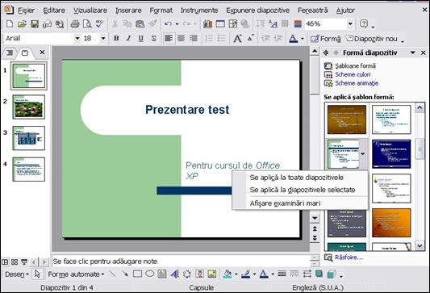Image resolution: width=430 pixels, height=293 pixels.
Task: Click the Scheme culori link
Action: coord(353,74)
